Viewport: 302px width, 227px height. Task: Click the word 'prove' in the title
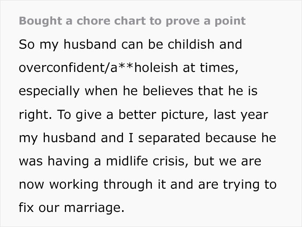pos(182,22)
